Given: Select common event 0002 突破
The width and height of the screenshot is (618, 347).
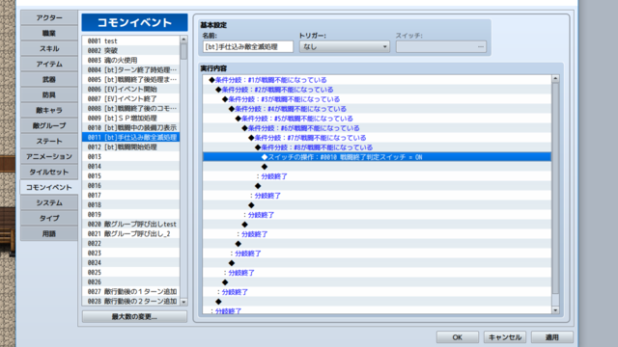Looking at the screenshot, I should click(x=131, y=50).
